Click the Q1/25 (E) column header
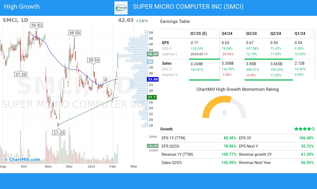 pos(199,34)
